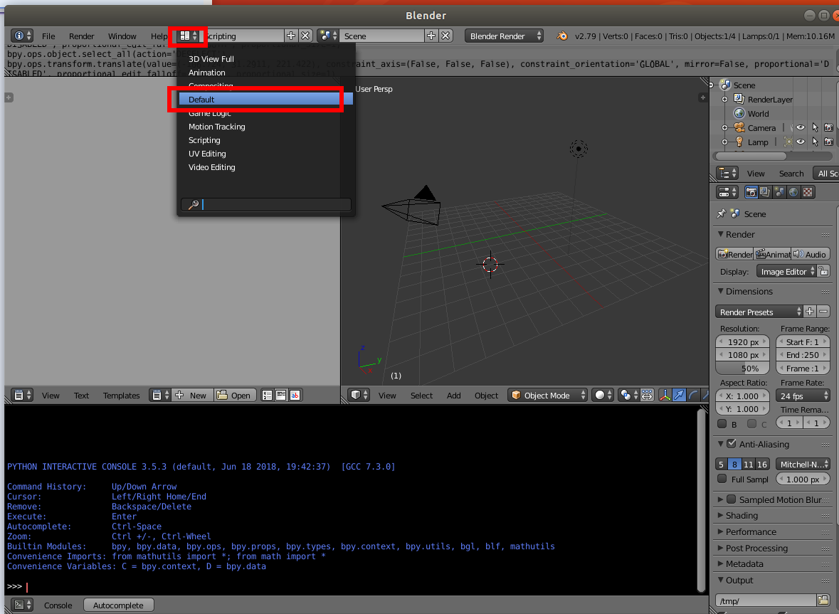Add a new screen layout with plus icon
The width and height of the screenshot is (839, 614).
291,36
